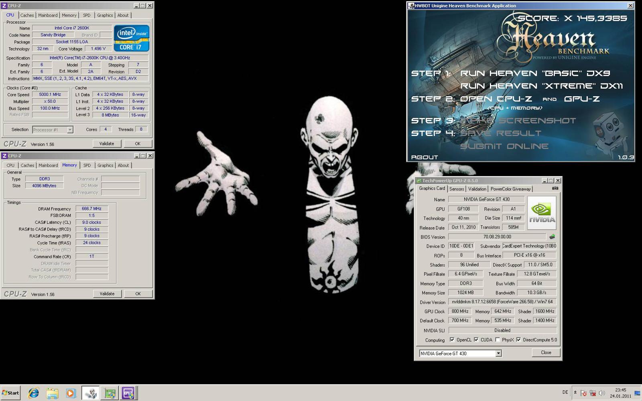
Task: Click Validate in the CPU-Z Memory window
Action: pyautogui.click(x=107, y=294)
